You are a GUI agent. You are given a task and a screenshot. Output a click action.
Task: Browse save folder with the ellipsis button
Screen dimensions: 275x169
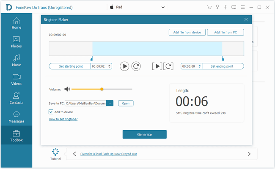(110, 103)
